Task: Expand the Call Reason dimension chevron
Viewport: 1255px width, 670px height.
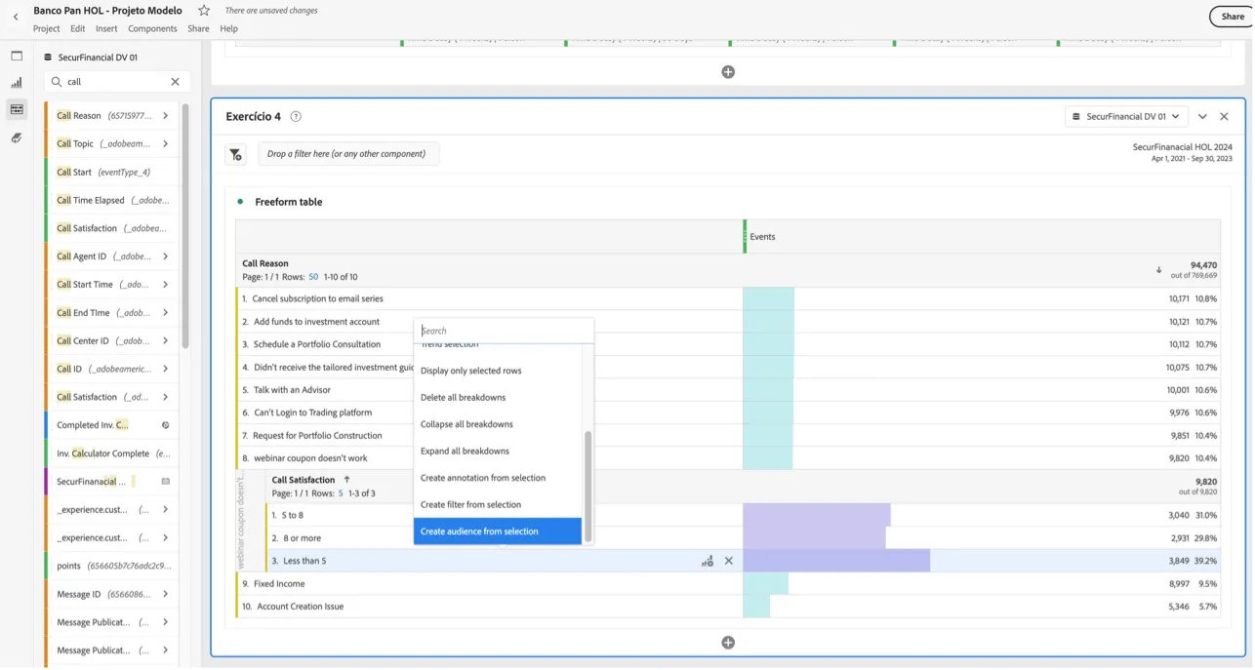Action: pyautogui.click(x=166, y=116)
